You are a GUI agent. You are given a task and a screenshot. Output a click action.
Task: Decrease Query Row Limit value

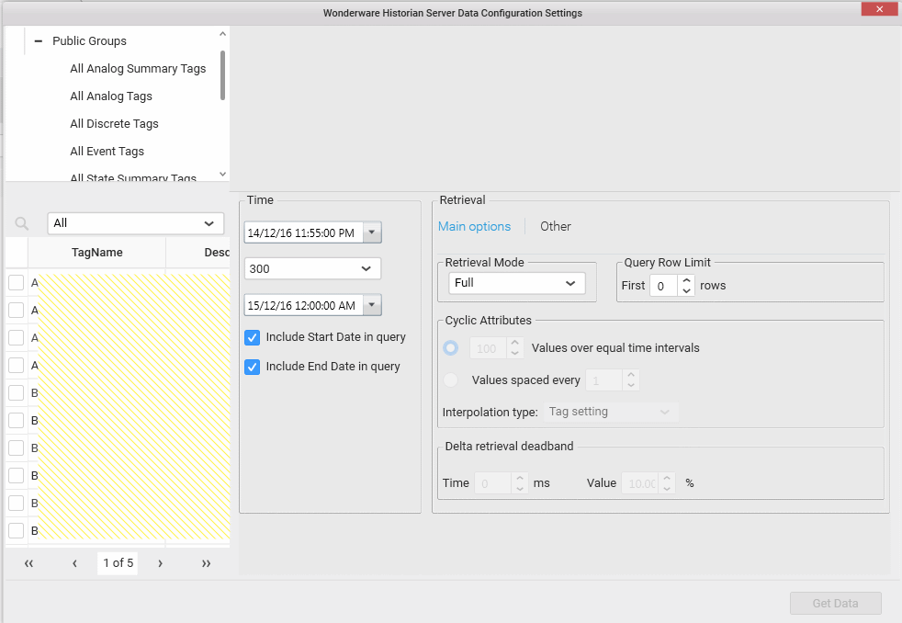(x=686, y=290)
